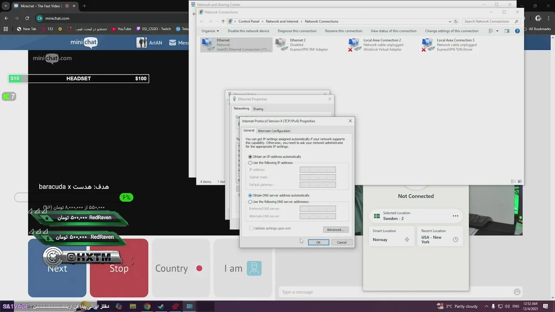
Task: Click Network and Internet breadcrumb
Action: click(282, 21)
